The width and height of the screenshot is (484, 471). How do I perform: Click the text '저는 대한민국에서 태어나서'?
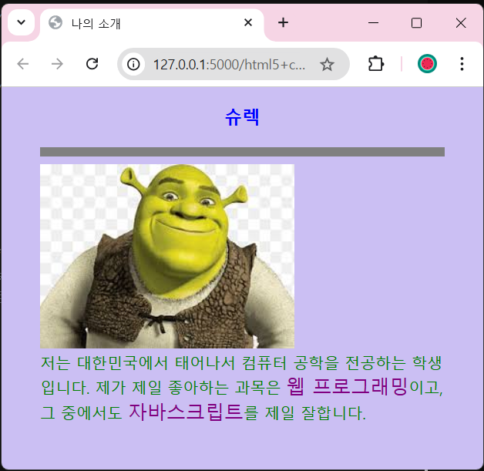[x=138, y=363]
